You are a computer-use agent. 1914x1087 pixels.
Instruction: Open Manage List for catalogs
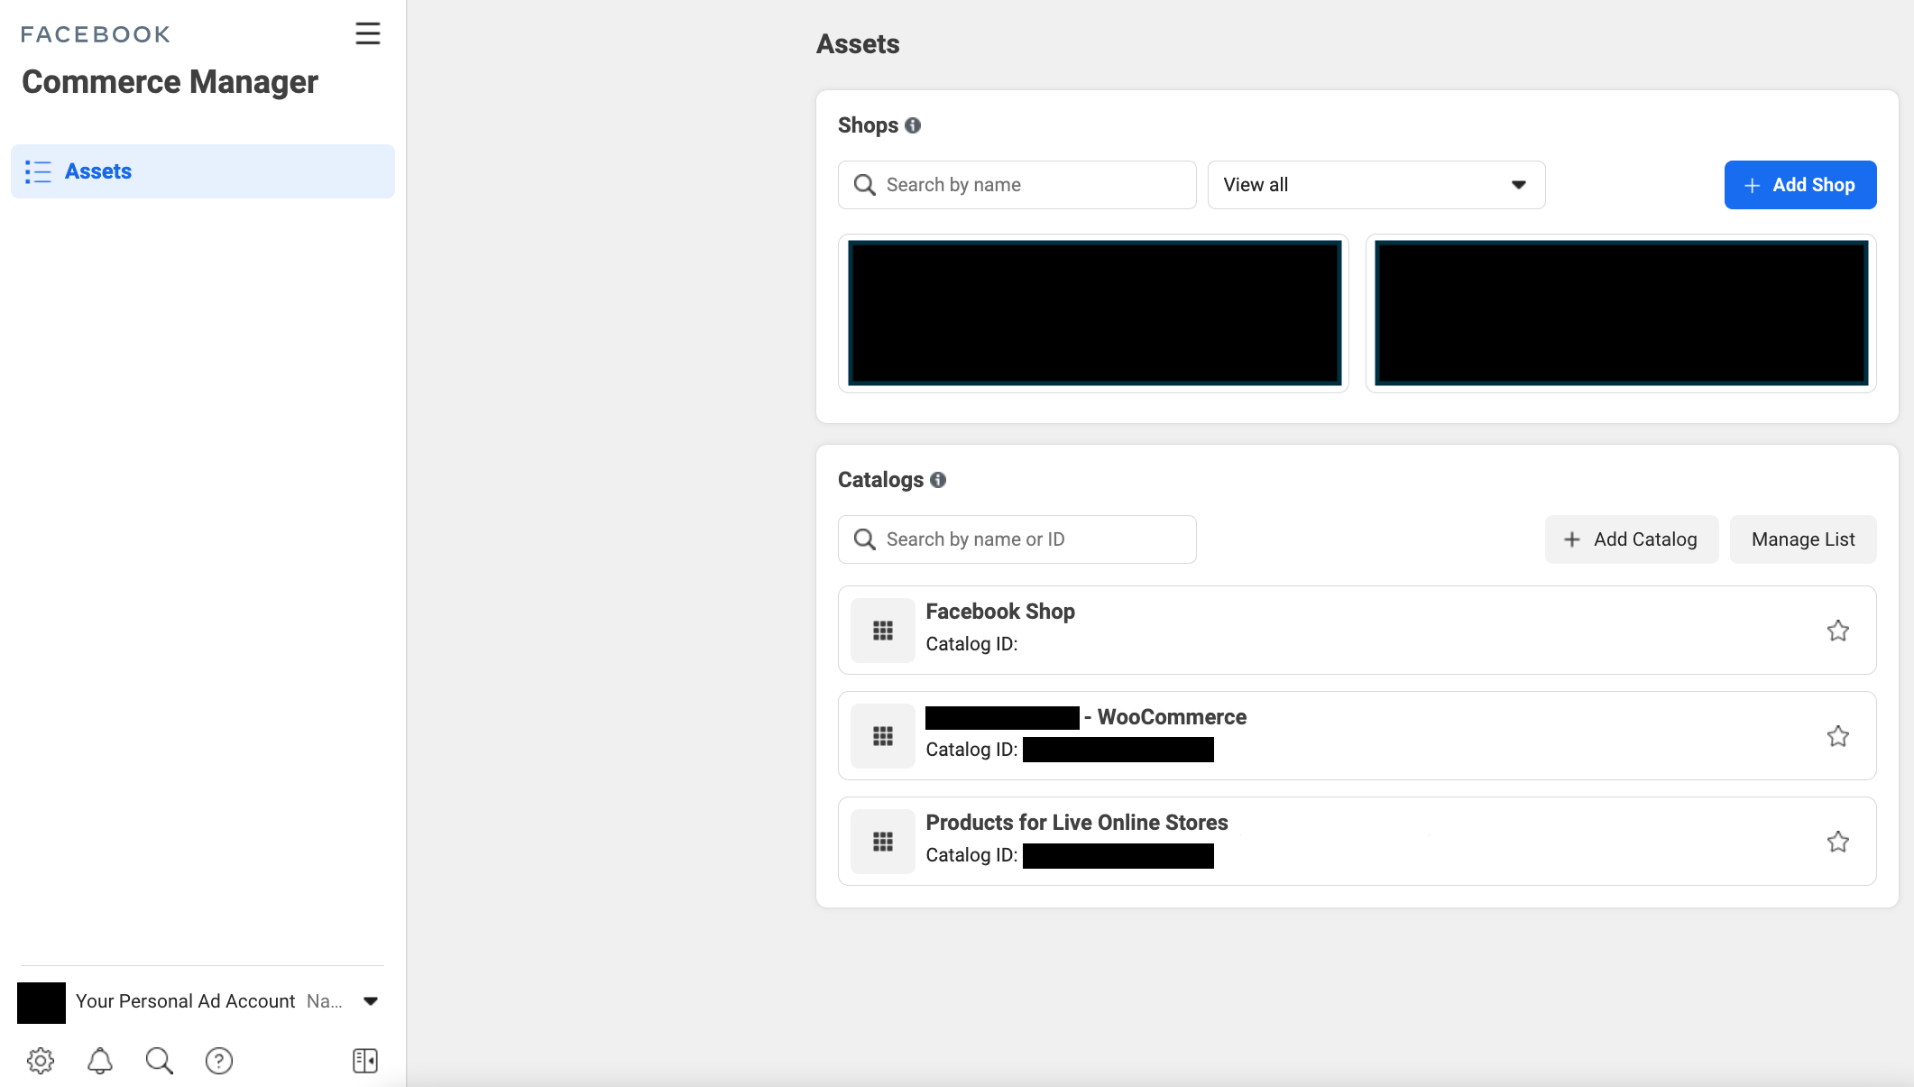coord(1802,539)
